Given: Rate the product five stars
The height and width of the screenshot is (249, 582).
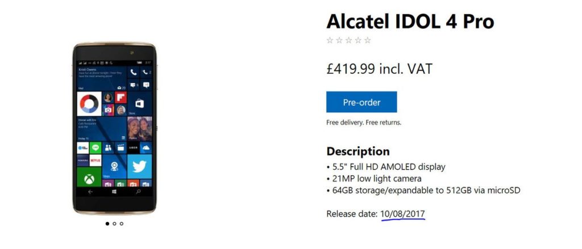Looking at the screenshot, I should (x=368, y=40).
